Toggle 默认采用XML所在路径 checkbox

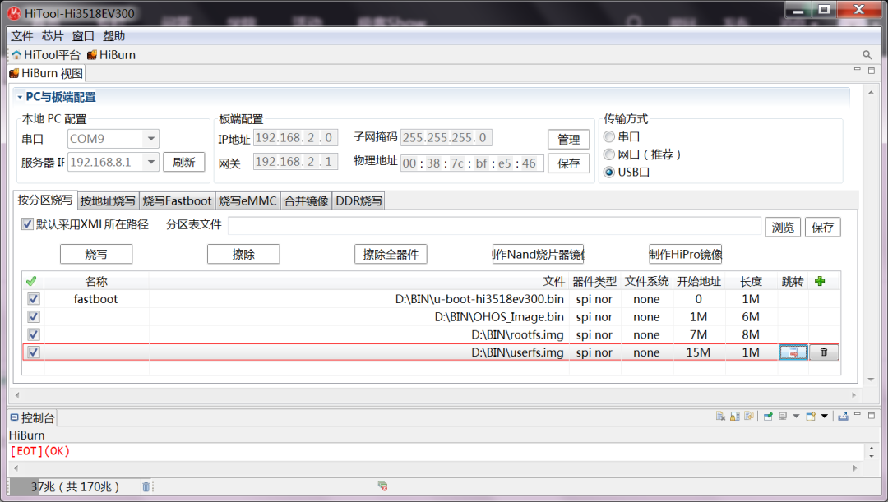click(27, 224)
